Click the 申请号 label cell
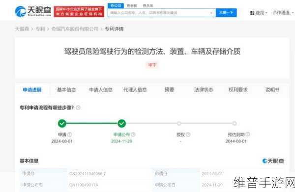Screen dimensions: 295x192 pos(43,174)
